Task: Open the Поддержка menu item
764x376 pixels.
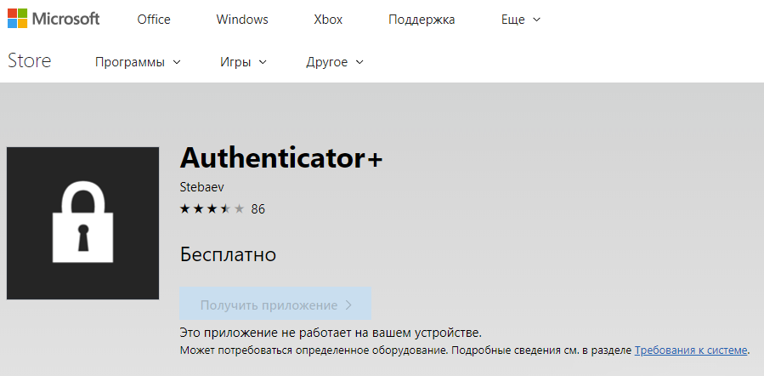Action: tap(422, 20)
